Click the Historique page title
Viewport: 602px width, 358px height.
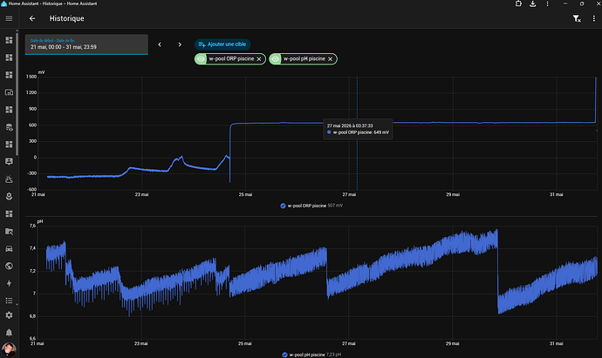pos(67,18)
